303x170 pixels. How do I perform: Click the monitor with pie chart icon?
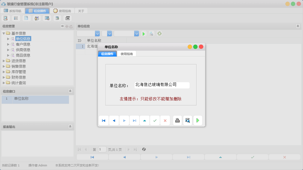pos(47,18)
